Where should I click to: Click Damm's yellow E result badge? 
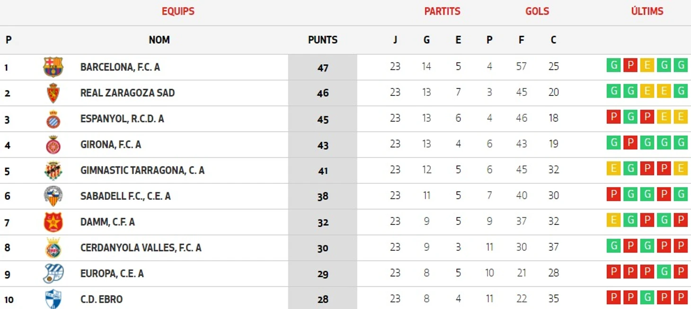coord(613,220)
